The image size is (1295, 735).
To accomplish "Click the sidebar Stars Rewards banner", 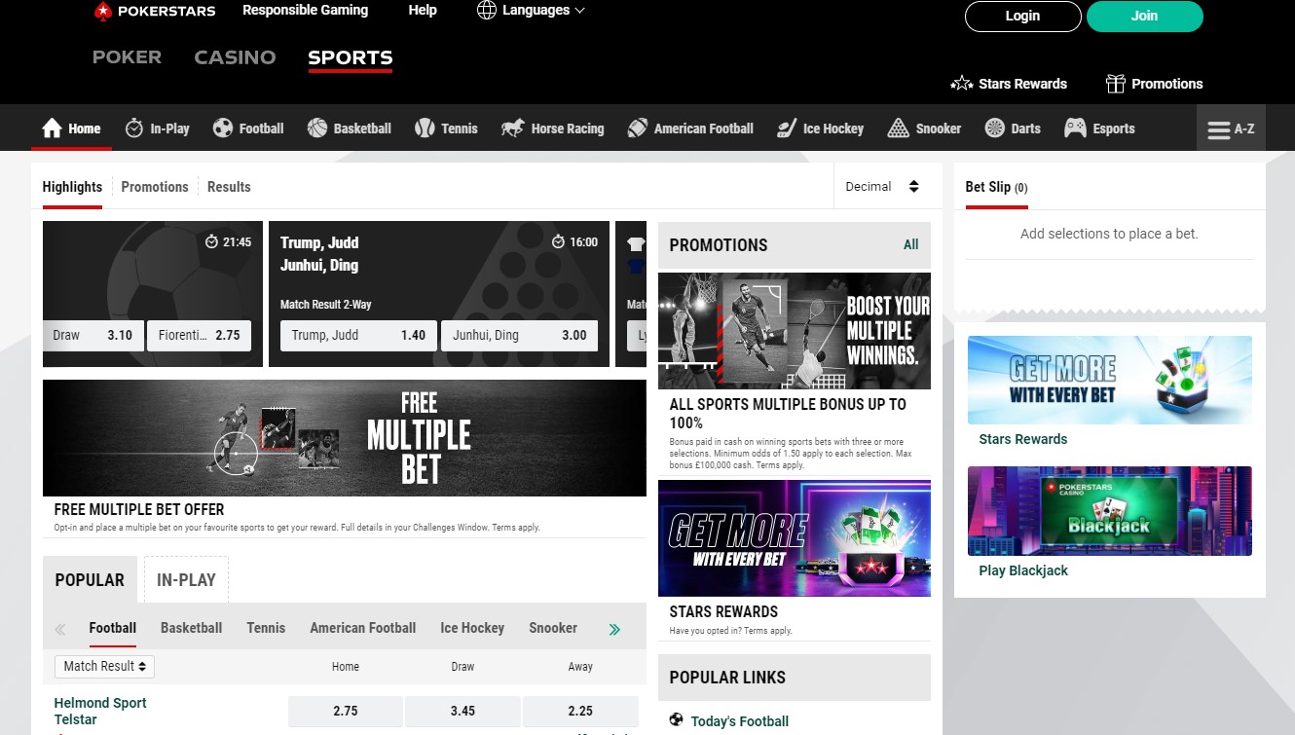I will point(1110,380).
